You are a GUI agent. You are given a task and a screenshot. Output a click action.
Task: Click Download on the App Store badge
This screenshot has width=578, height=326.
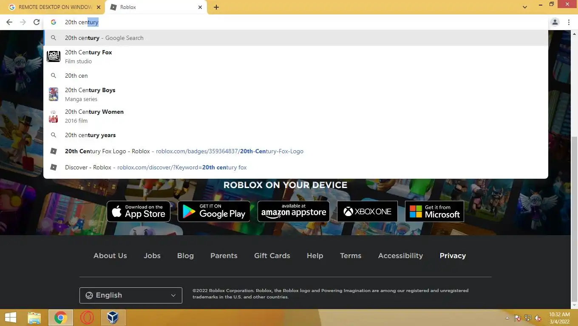[139, 211]
